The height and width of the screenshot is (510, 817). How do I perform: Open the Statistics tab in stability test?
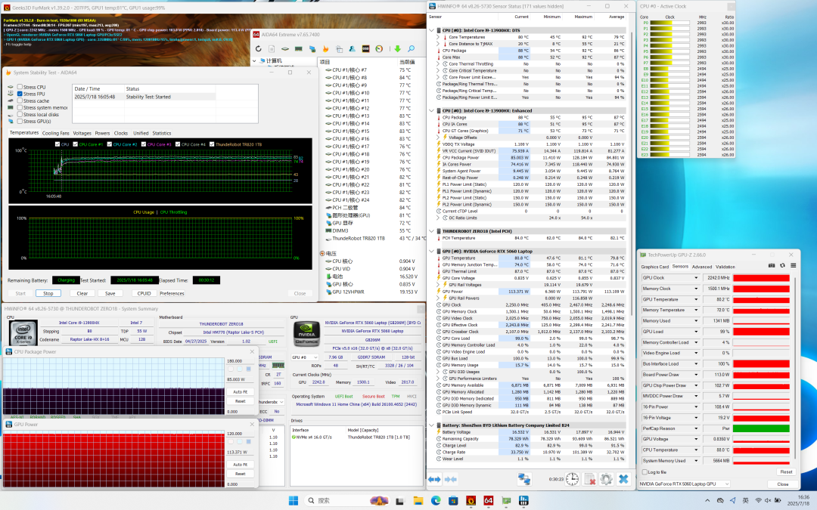click(x=162, y=133)
